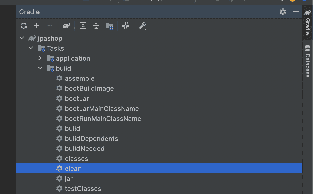The image size is (313, 194).
Task: Select the clean task
Action: coord(73,169)
